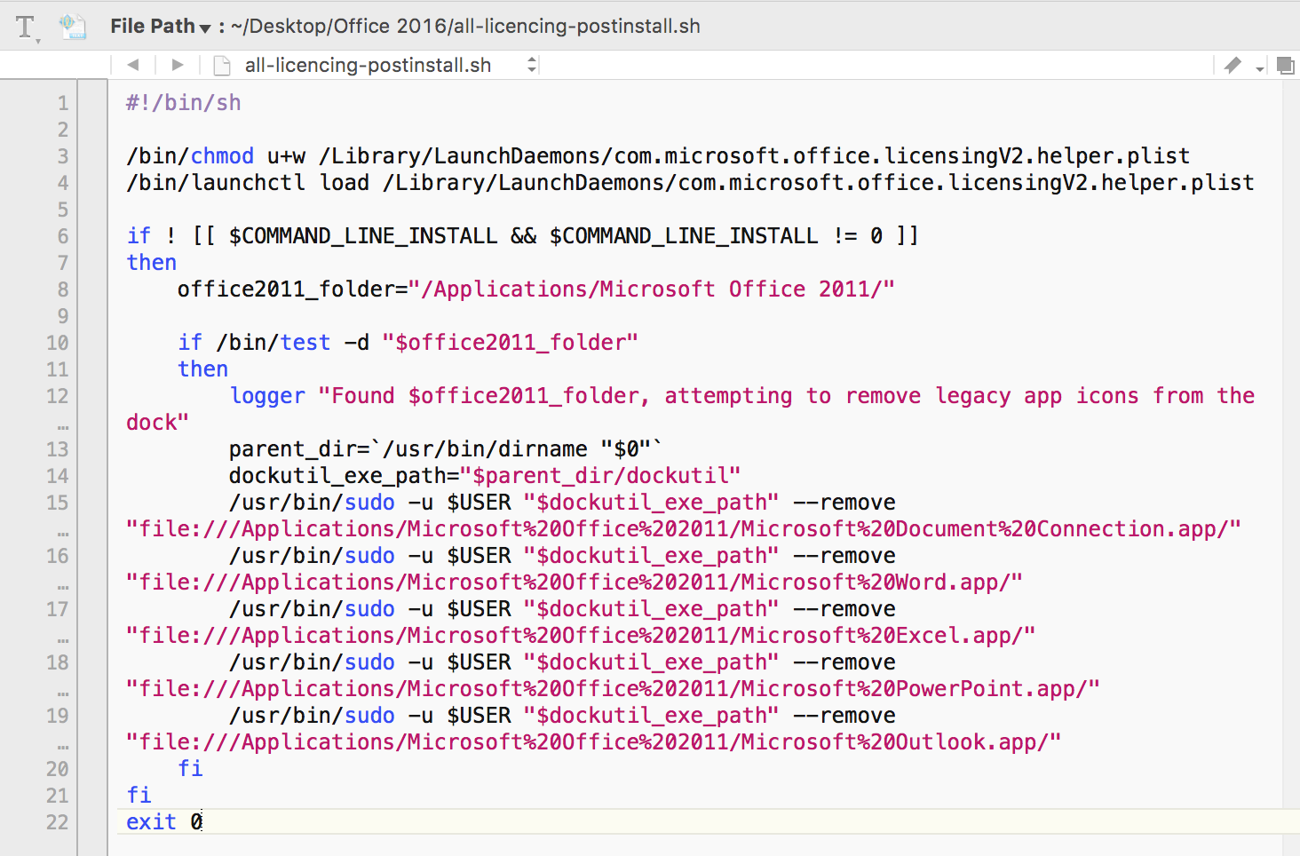Click line number 1 in the gutter
This screenshot has height=856, width=1300.
[x=63, y=103]
